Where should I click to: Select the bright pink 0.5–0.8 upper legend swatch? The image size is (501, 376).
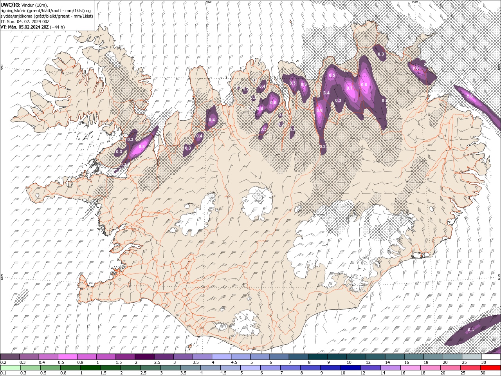68,357
